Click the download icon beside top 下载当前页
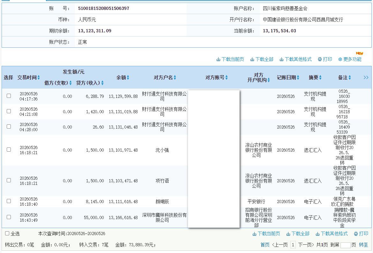 (218, 59)
